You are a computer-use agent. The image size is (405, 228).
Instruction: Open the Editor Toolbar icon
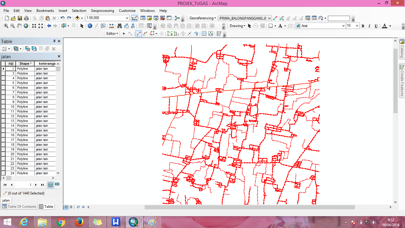tap(134, 18)
